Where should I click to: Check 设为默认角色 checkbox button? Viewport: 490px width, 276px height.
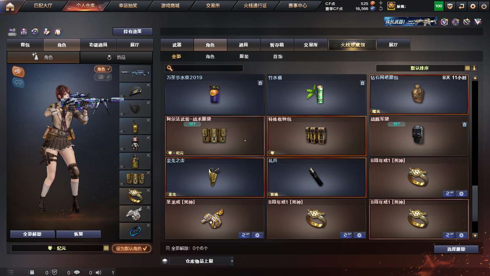pyautogui.click(x=131, y=248)
